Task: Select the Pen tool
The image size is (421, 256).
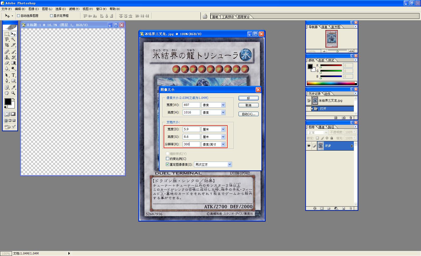Action: 7,81
